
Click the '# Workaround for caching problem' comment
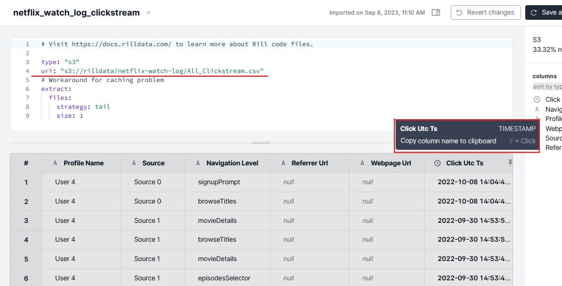point(103,80)
